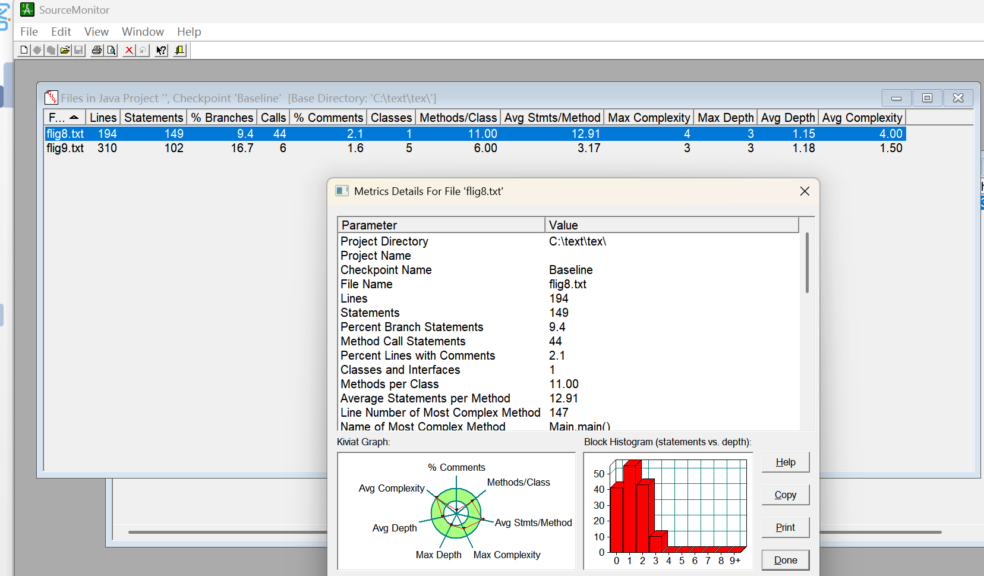Sort by the Max Complexity column header
This screenshot has width=984, height=576.
click(x=649, y=118)
